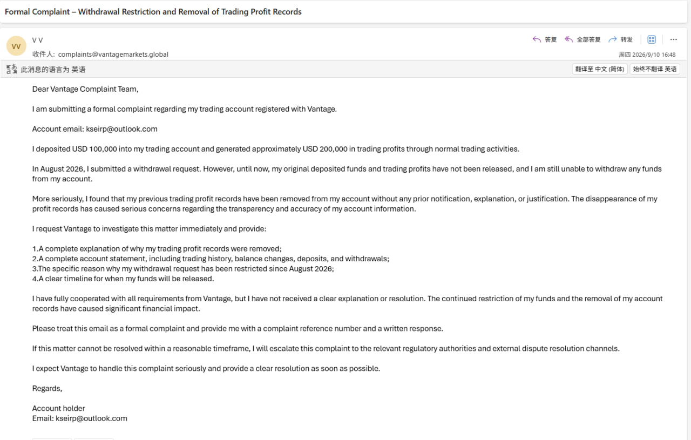Viewport: 691px width, 440px height.
Task: Click the Reply All (全部答复) icon
Action: point(568,39)
